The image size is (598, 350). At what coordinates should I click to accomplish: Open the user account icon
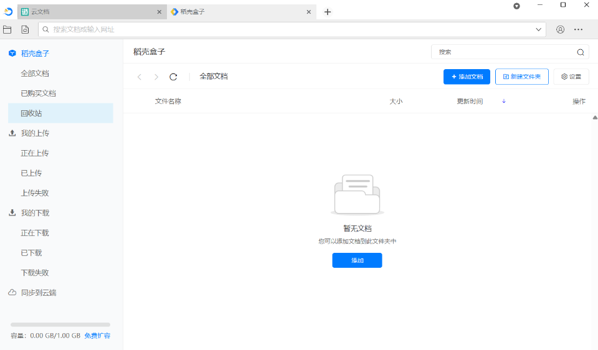click(x=560, y=29)
